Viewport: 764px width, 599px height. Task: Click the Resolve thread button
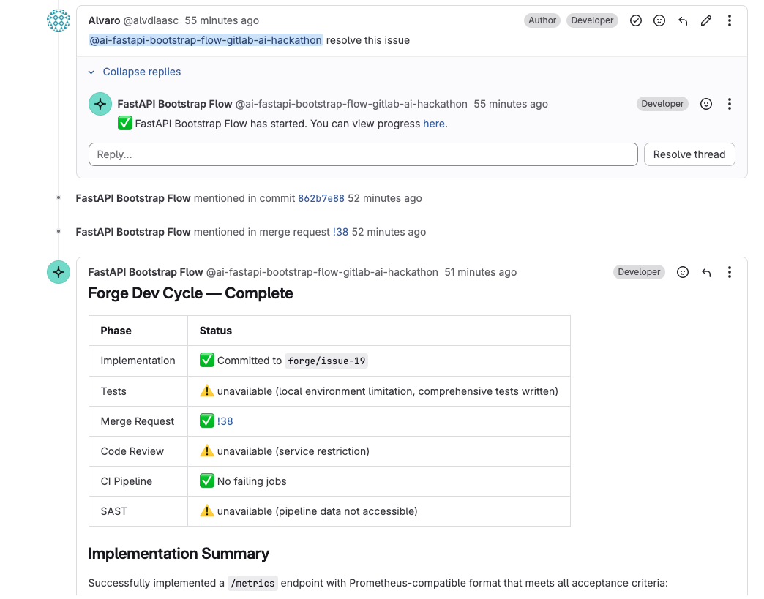point(689,154)
